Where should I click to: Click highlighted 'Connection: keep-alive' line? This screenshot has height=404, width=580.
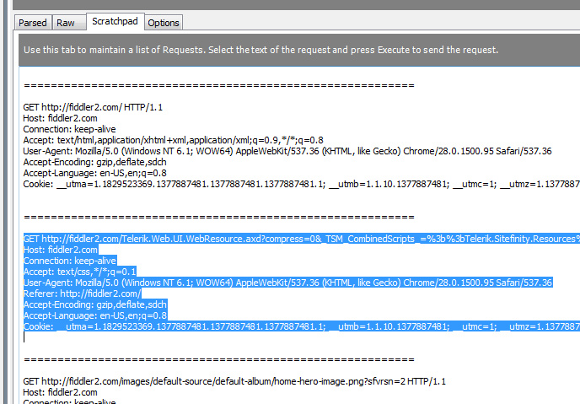pyautogui.click(x=70, y=261)
